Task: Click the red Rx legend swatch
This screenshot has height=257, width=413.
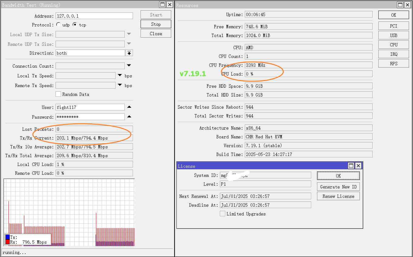Action: [8, 242]
